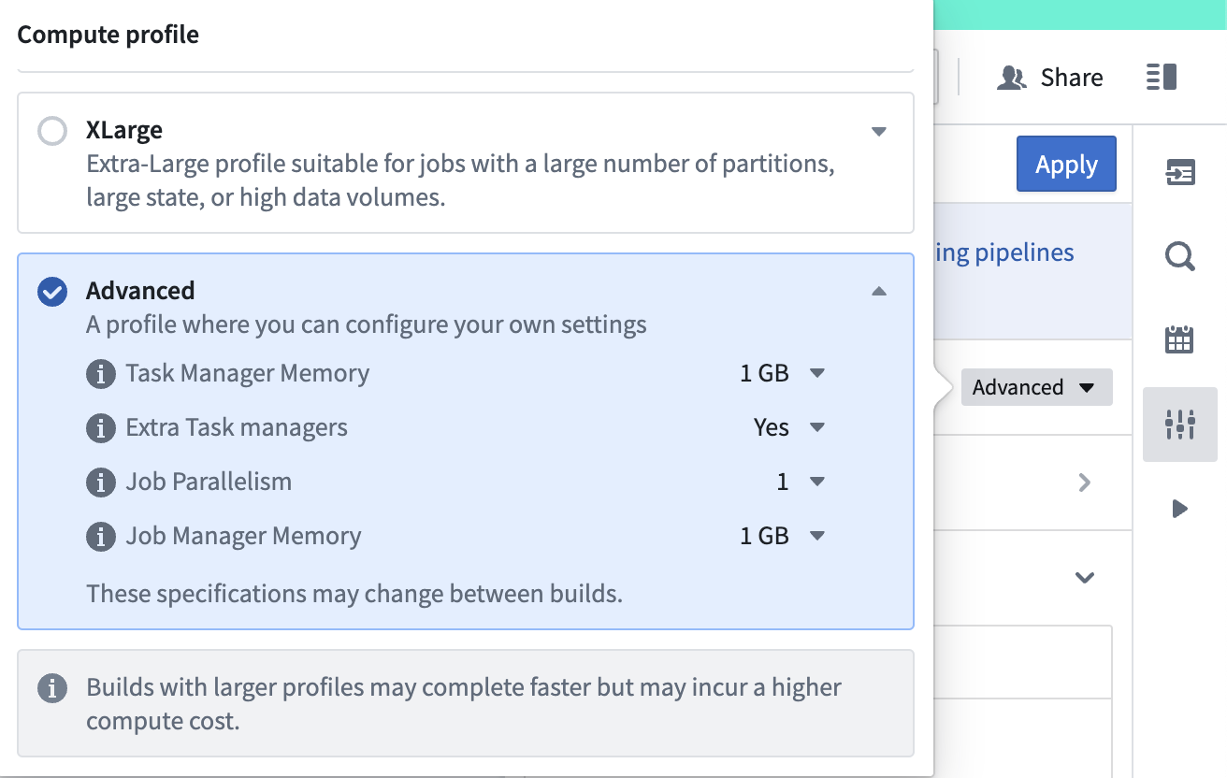Open the input panel icon in sidebar

(x=1180, y=173)
